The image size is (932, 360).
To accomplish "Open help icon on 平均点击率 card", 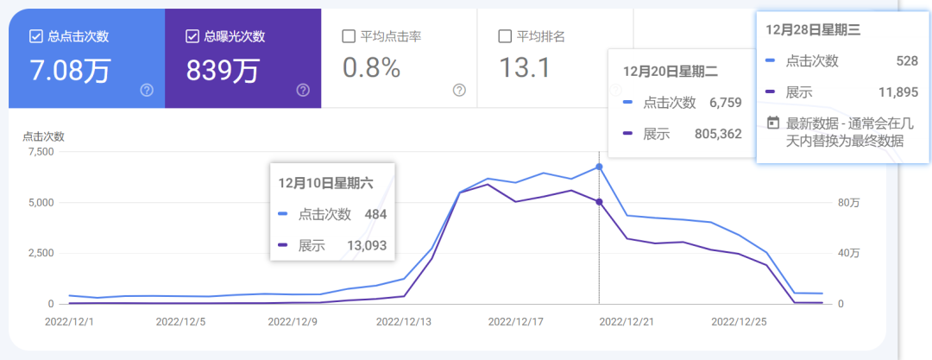I will coord(459,91).
